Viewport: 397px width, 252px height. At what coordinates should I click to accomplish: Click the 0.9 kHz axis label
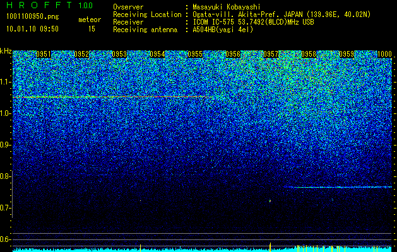pyautogui.click(x=6, y=145)
